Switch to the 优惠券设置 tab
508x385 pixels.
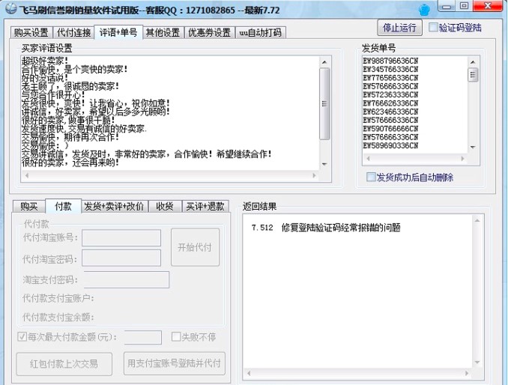tap(209, 32)
